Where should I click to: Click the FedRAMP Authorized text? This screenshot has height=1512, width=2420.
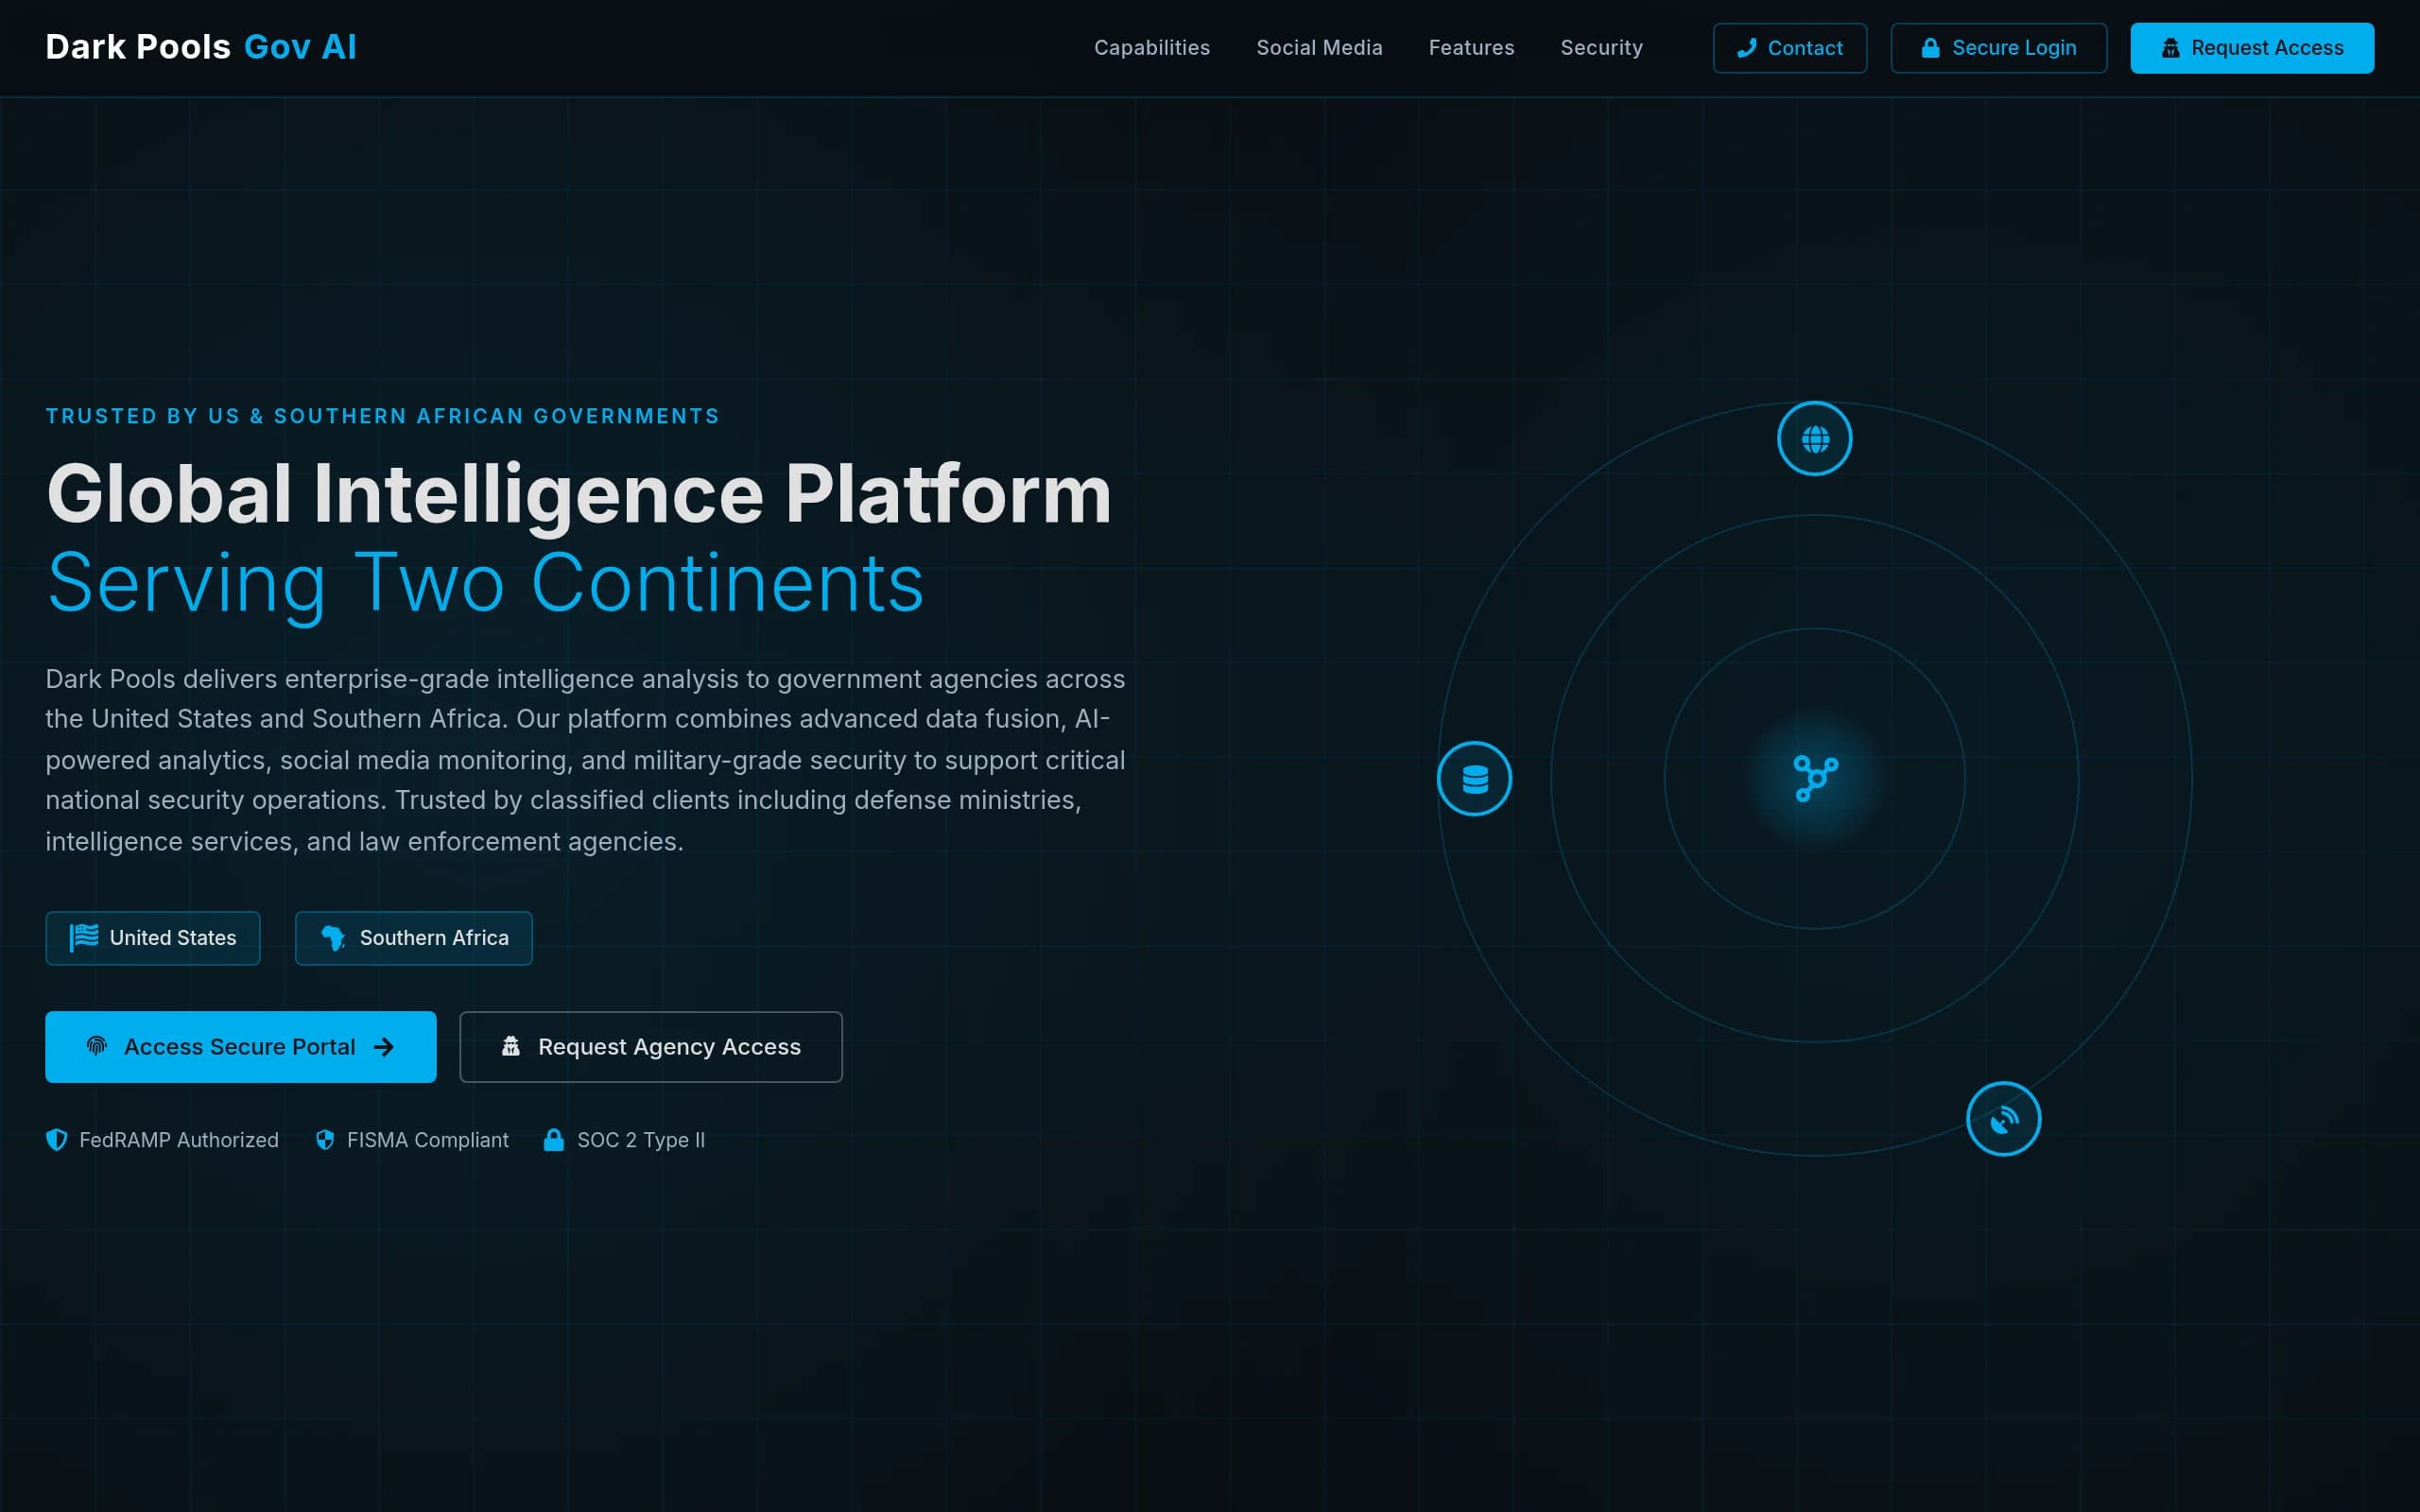pos(179,1140)
